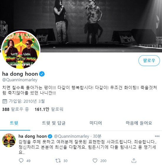Click the small avatar beside the tweet
The height and width of the screenshot is (165, 162).
[9, 140]
